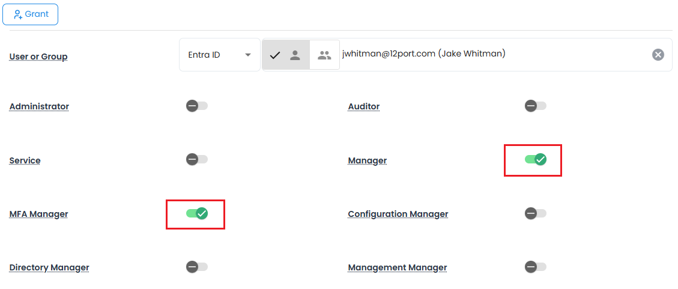Click the Configuration Manager label
The width and height of the screenshot is (678, 289).
pos(398,214)
